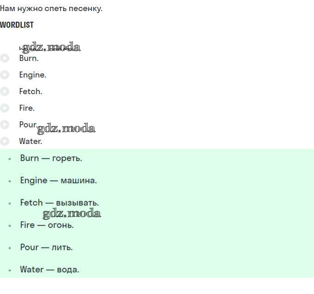This screenshot has height=294, width=314.
Task: Click the word Fetch in the wordlist
Action: [x=30, y=91]
